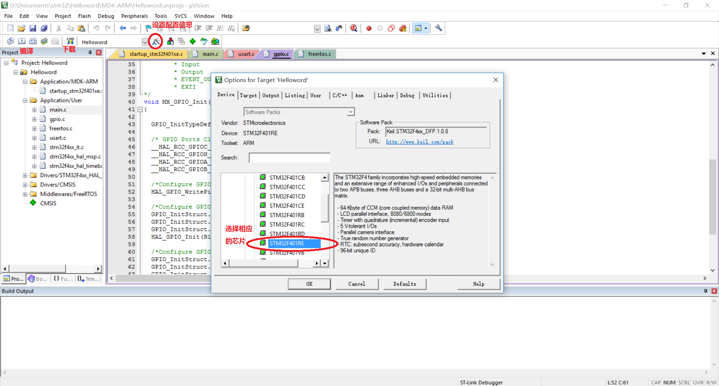Screen dimensions: 719x386
Task: Click OK in Options dialog
Action: [x=309, y=284]
